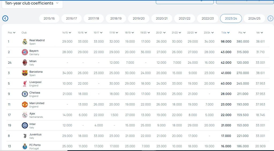Open the Ten-year club coefficients dropdown
274x151 pixels.
[32, 3]
